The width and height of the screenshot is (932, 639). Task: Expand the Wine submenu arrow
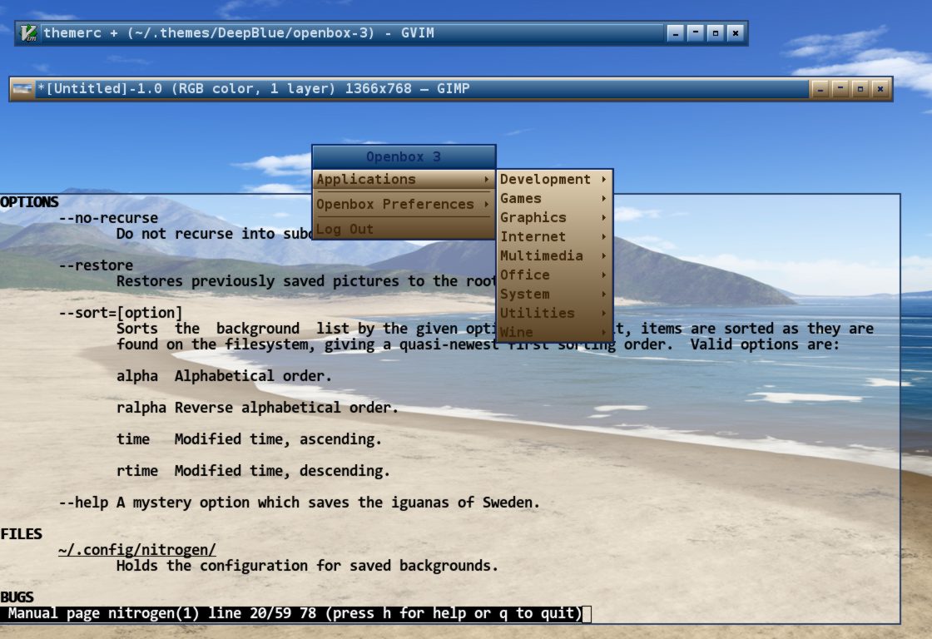[603, 332]
